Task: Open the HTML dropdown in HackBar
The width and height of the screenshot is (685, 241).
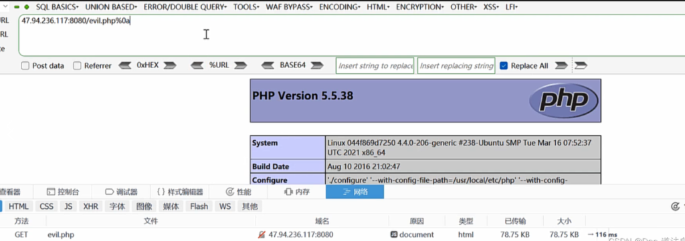Action: (x=378, y=7)
